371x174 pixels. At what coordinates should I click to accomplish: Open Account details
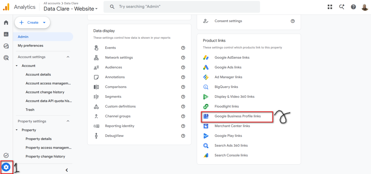[38, 75]
